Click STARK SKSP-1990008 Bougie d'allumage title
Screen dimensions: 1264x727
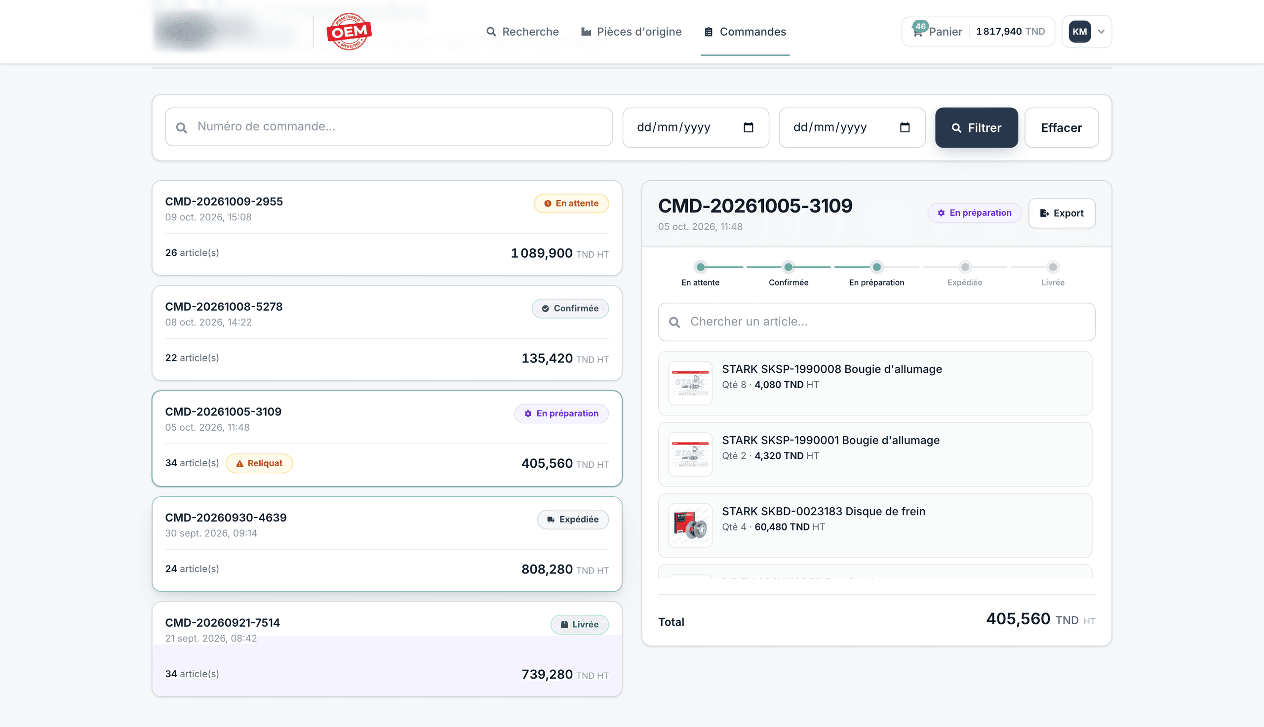832,369
